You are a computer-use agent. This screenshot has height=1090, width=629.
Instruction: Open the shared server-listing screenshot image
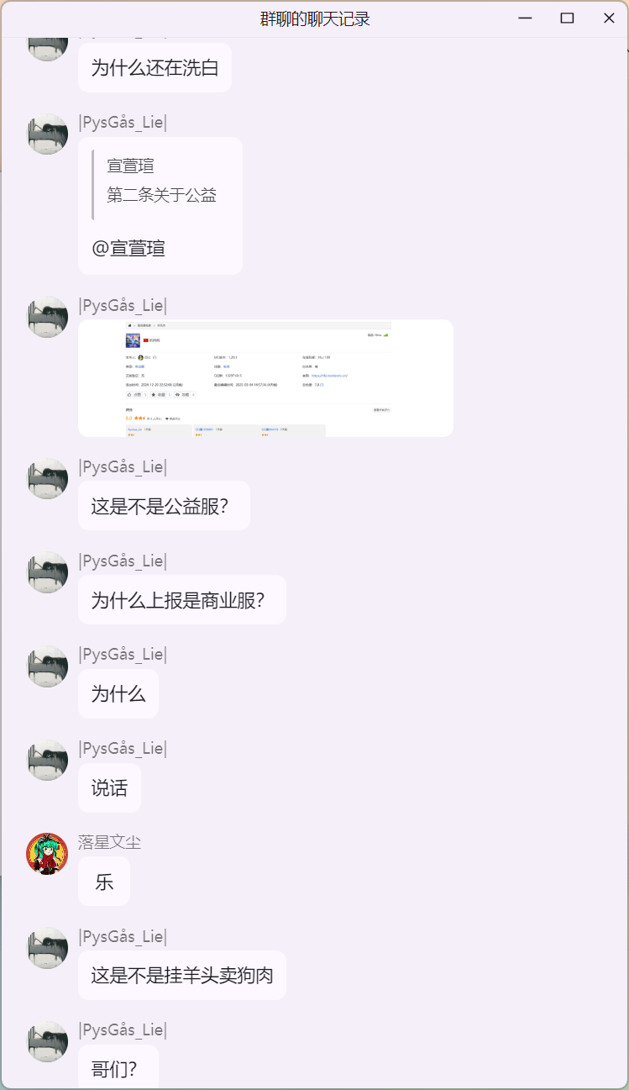pos(265,378)
